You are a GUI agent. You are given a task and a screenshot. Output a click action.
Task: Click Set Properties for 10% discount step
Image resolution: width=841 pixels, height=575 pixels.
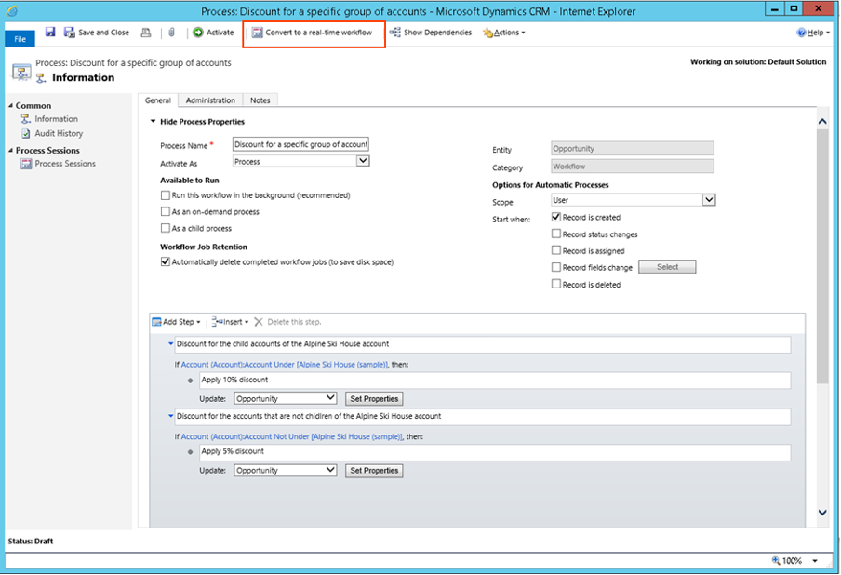tap(374, 399)
